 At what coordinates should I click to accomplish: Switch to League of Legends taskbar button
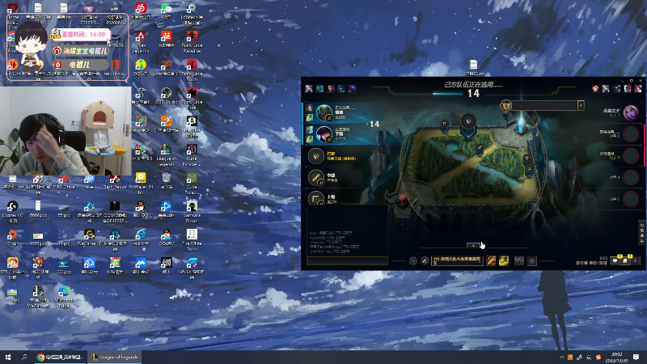coord(115,357)
